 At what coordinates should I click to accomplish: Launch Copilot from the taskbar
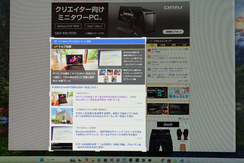[x=87, y=160]
